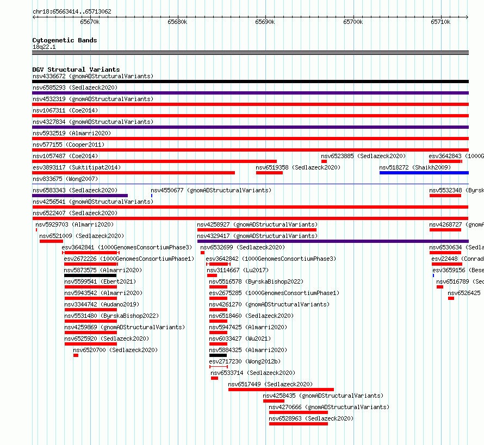Image resolution: width=484 pixels, height=445 pixels.
Task: Select nsv4532319 variant label
Action: tap(93, 99)
